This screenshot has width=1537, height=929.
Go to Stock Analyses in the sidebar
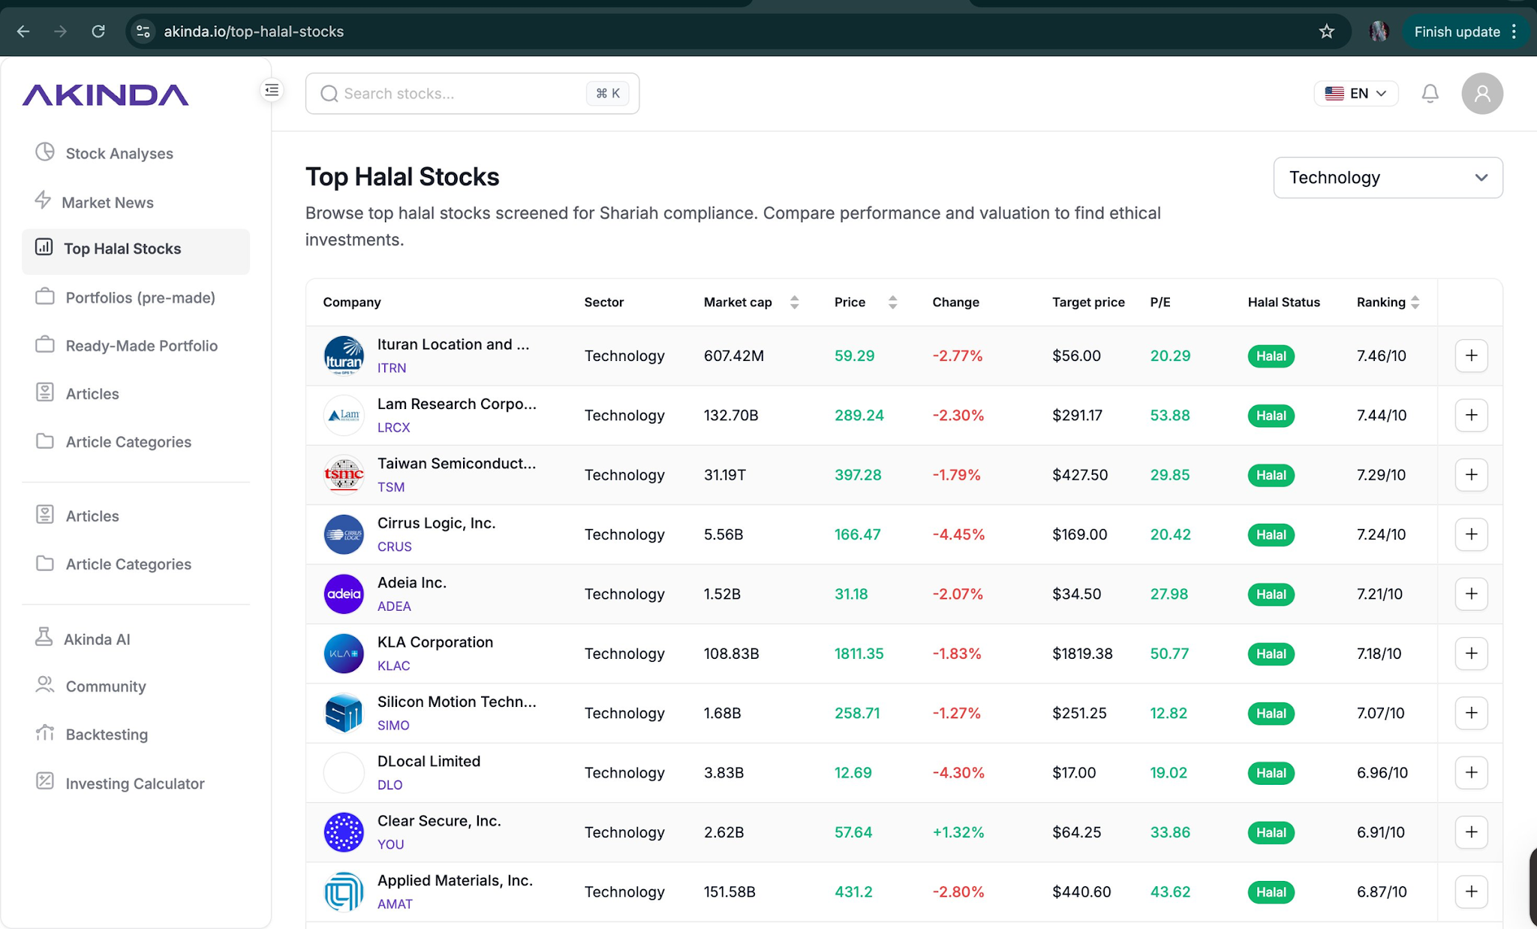pyautogui.click(x=119, y=154)
